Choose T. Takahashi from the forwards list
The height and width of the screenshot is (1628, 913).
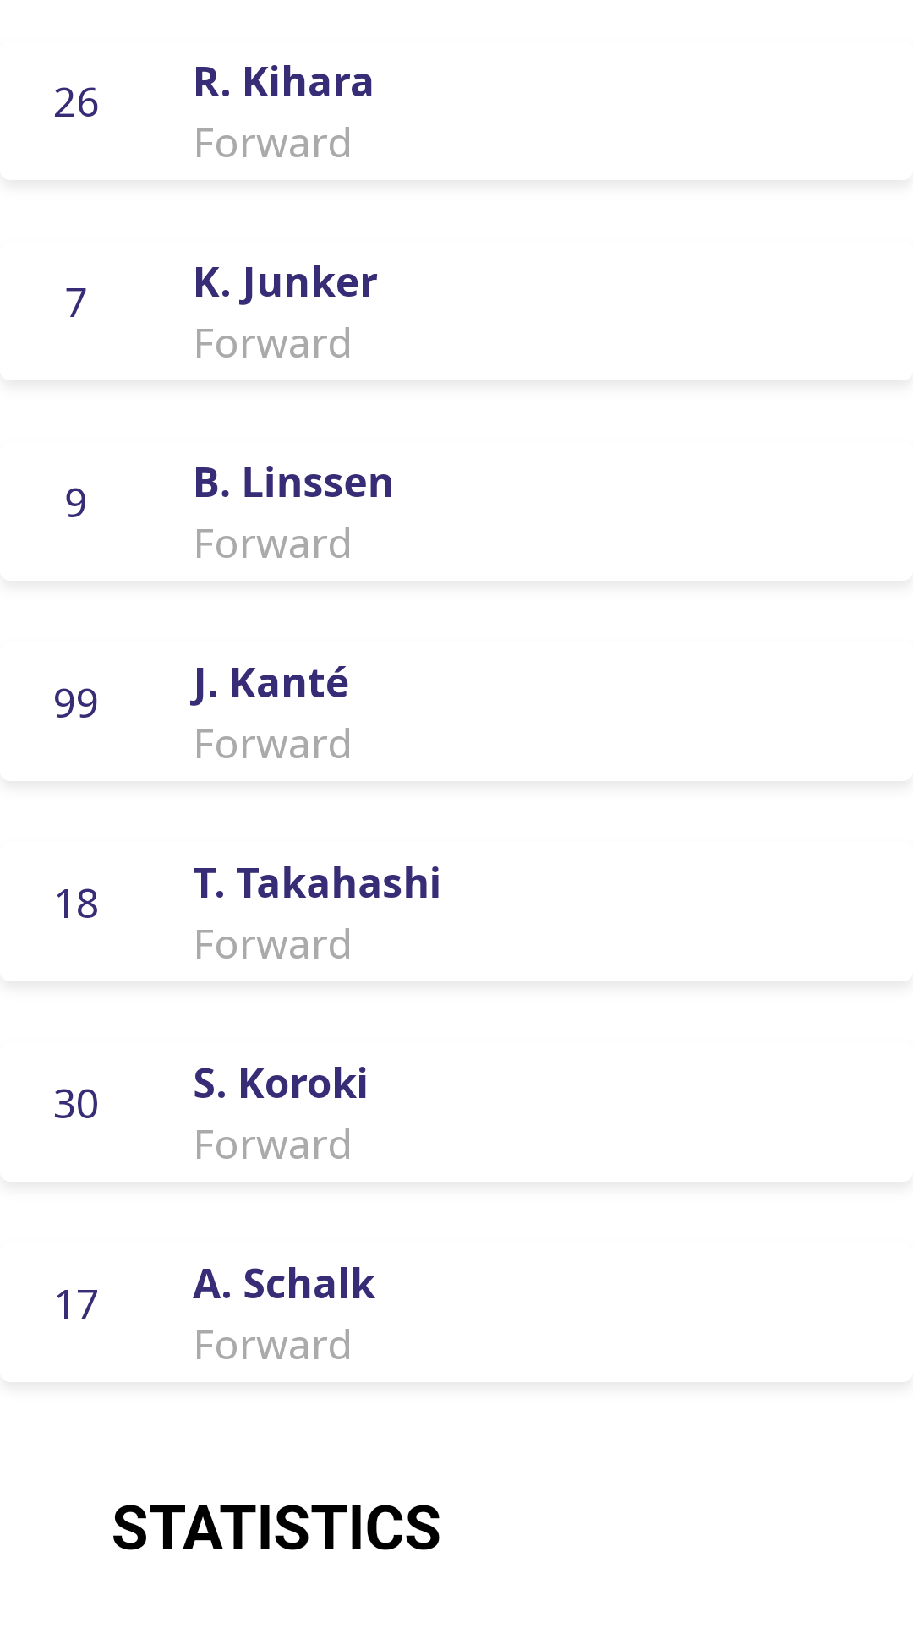point(316,883)
